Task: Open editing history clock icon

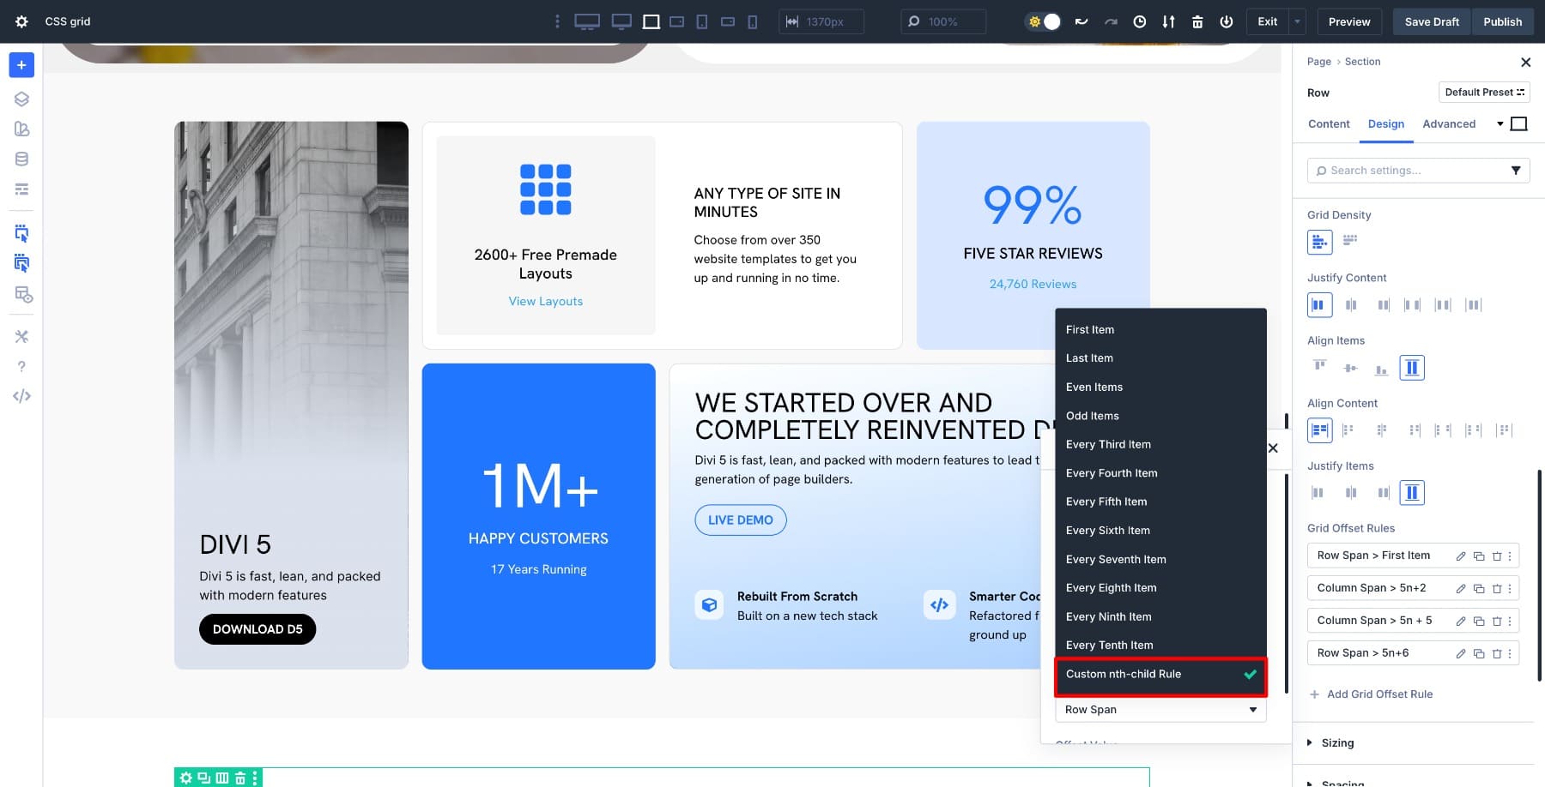Action: 1139,21
